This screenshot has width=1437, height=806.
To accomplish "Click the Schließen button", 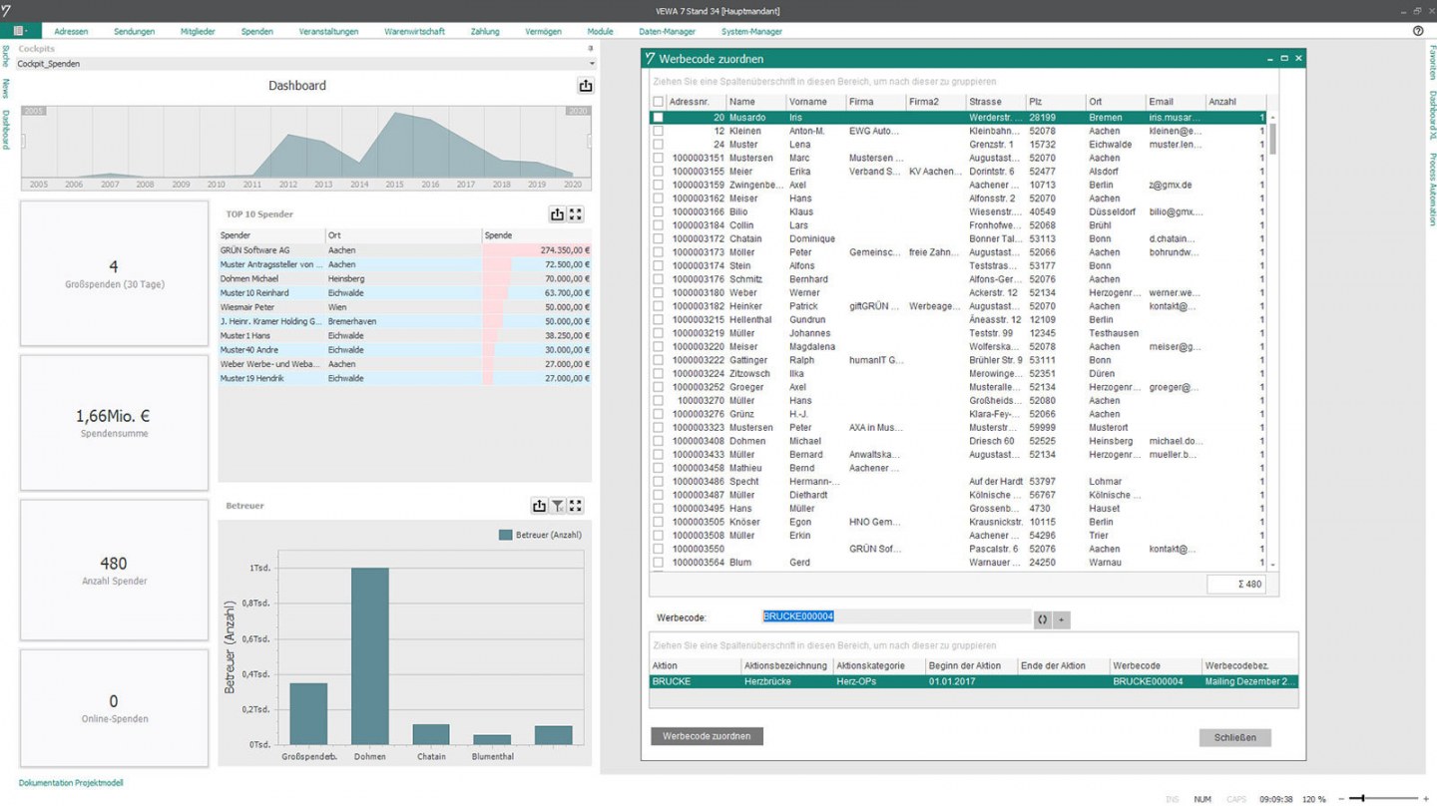I will pyautogui.click(x=1235, y=737).
